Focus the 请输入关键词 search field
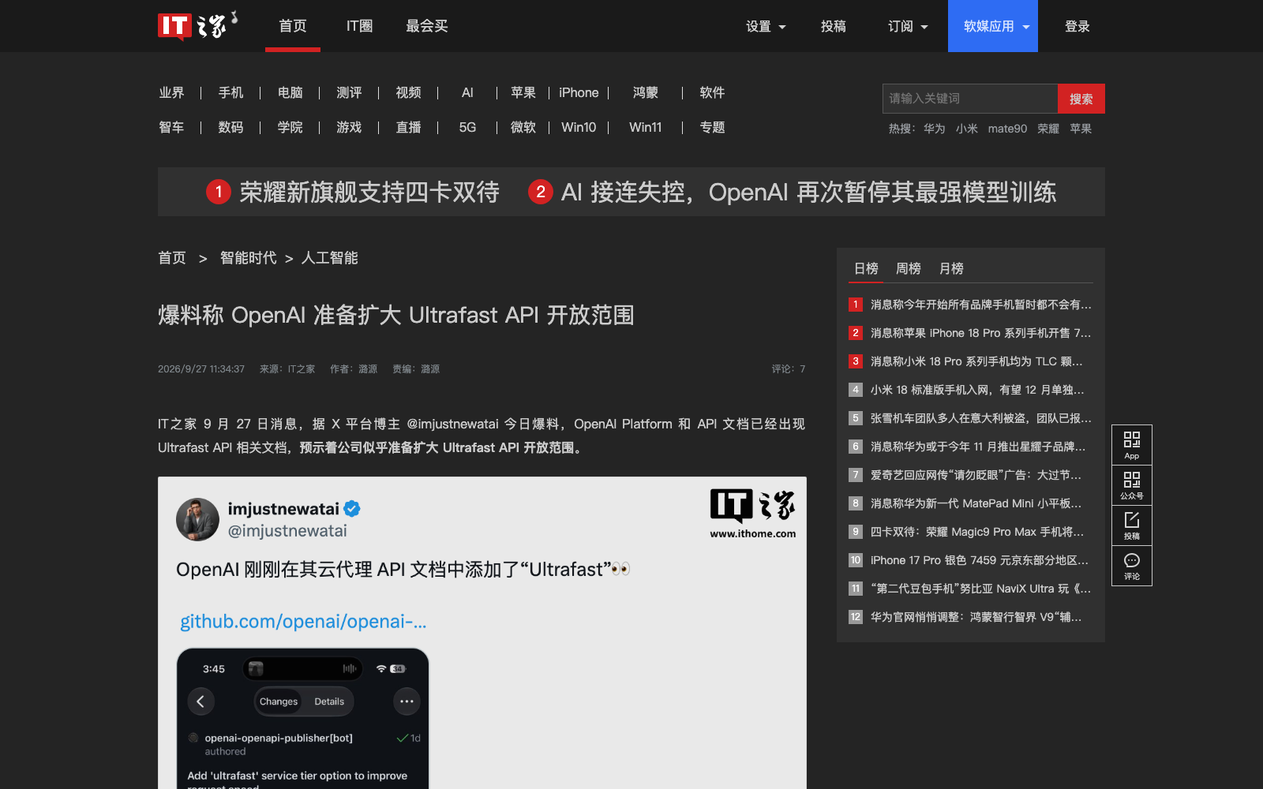Viewport: 1263px width, 789px height. click(x=970, y=99)
